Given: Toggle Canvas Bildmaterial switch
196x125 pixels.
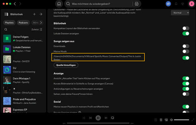Looking at the screenshot, I should click(186, 83).
